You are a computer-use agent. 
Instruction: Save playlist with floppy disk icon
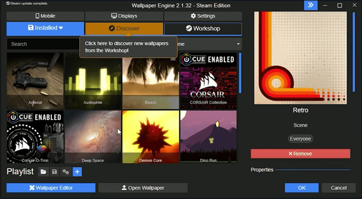click(x=54, y=172)
